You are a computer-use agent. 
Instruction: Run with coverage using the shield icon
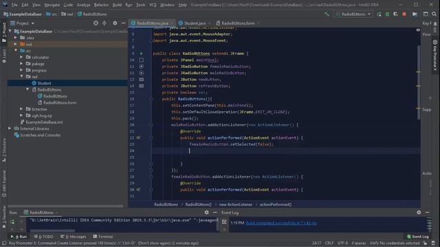tap(395, 14)
